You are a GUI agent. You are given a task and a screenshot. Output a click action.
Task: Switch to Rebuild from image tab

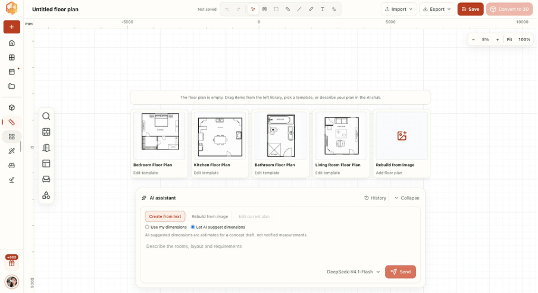(209, 216)
